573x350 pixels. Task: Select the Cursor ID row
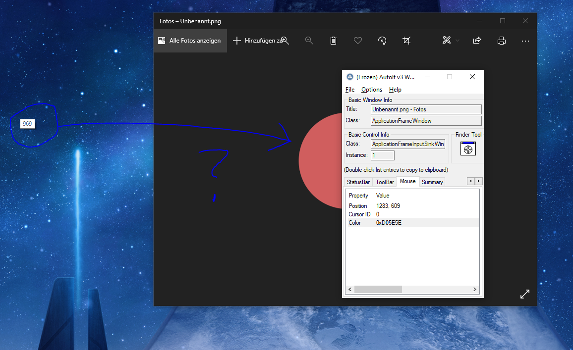[412, 214]
